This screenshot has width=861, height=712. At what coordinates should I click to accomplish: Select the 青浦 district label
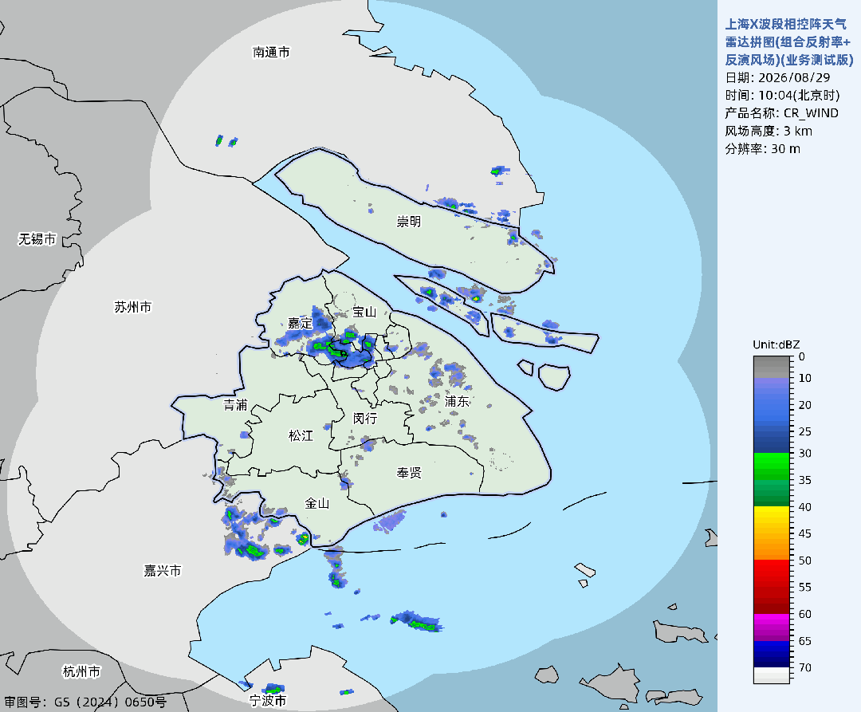click(x=235, y=404)
